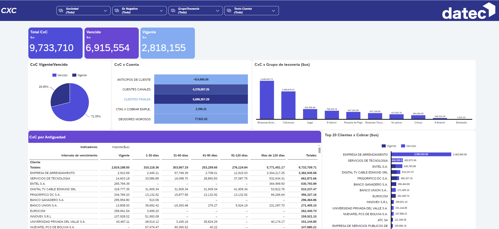Image resolution: width=499 pixels, height=229 pixels.
Task: Click the 31-60 dias column header
Action: [x=181, y=155]
